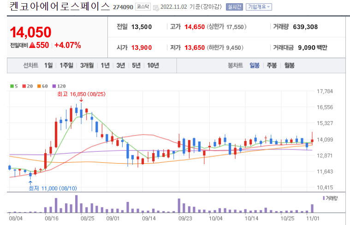The height and width of the screenshot is (225, 350).
Task: Click the +4.07% change rate
Action: [x=68, y=45]
